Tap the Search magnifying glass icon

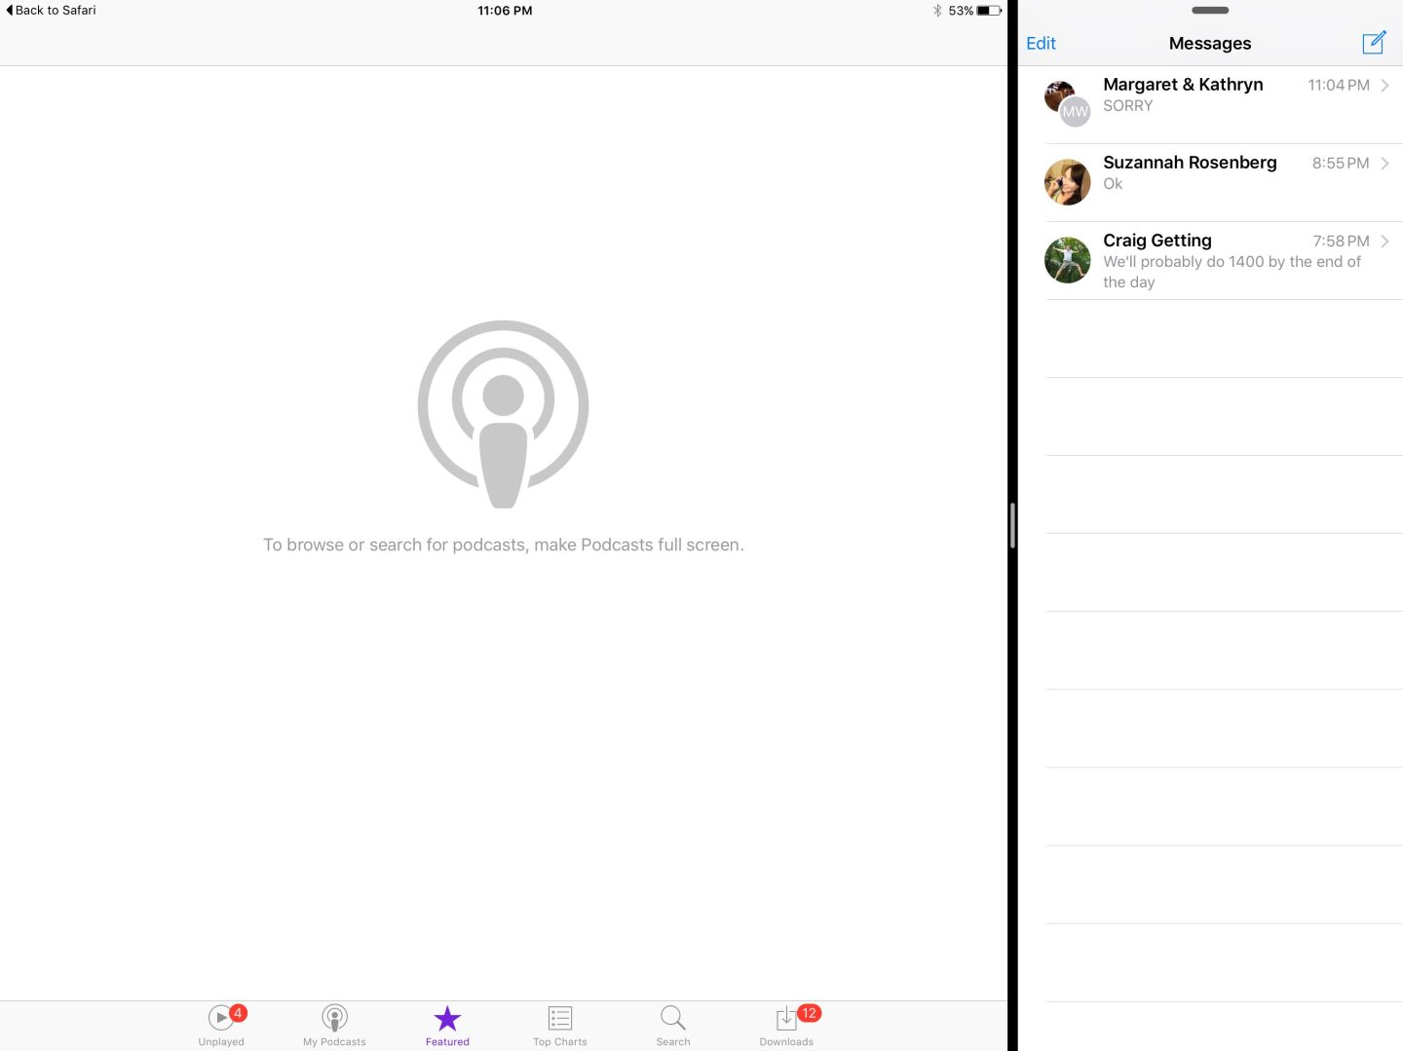pos(673,1019)
